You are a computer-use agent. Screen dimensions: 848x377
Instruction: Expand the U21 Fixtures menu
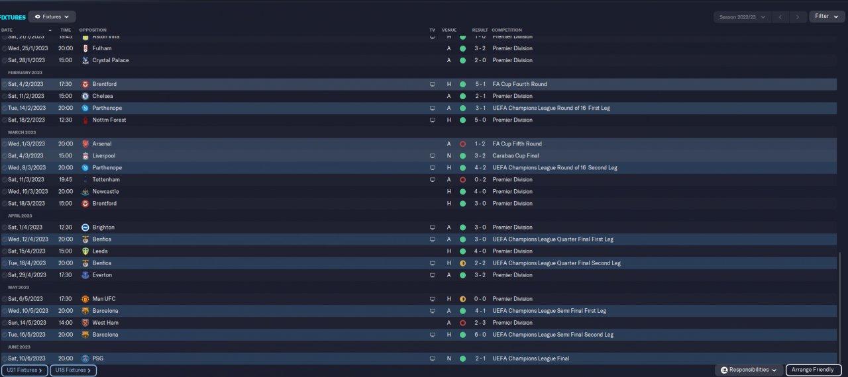point(25,370)
